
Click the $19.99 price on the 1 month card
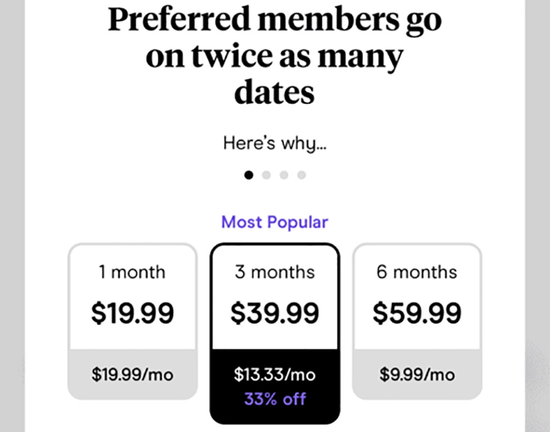(132, 313)
